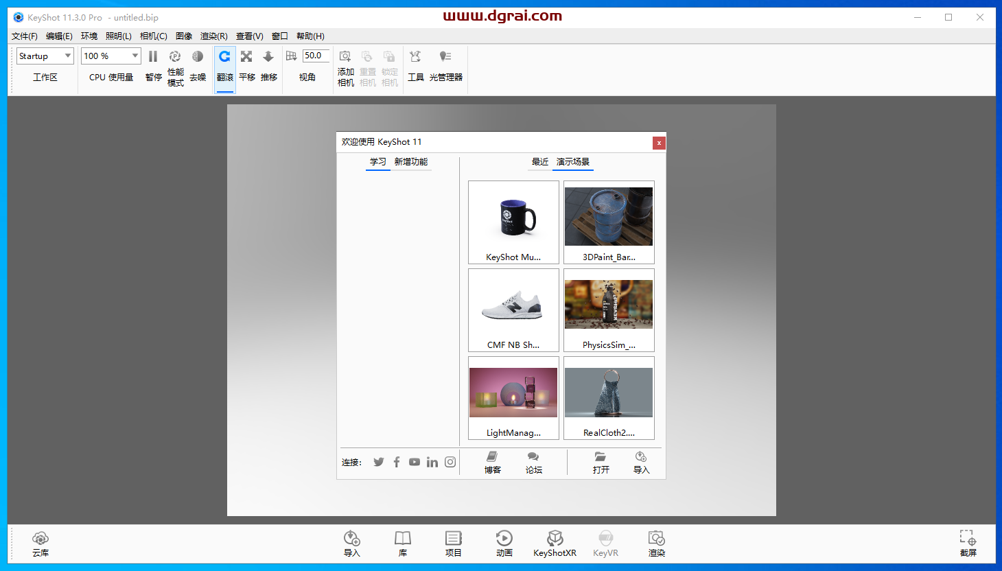Screen dimensions: 1002x571
Task: Open the 渲染(R) menu
Action: [213, 36]
